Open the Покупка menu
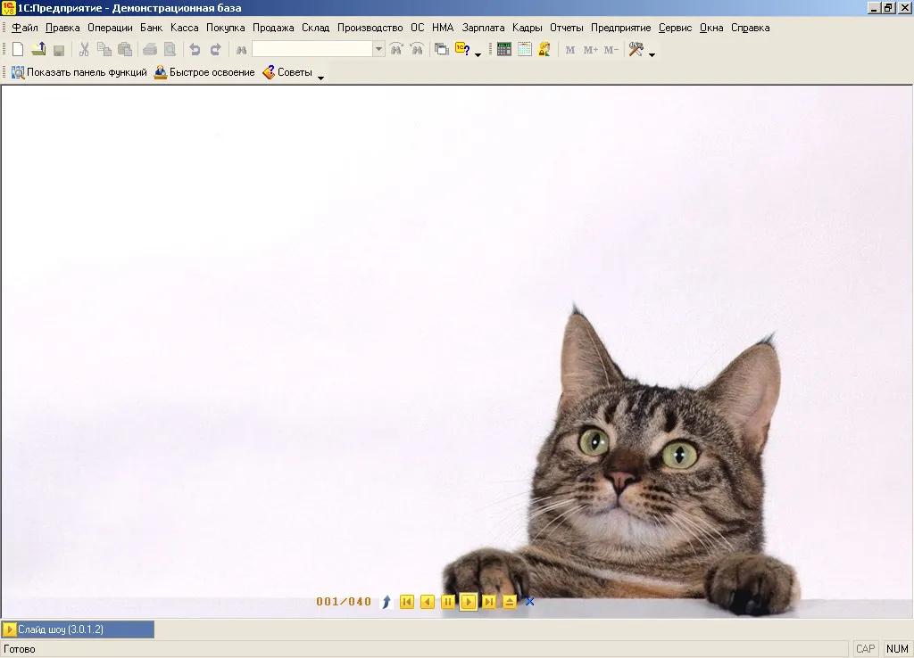The width and height of the screenshot is (914, 658). pos(226,28)
